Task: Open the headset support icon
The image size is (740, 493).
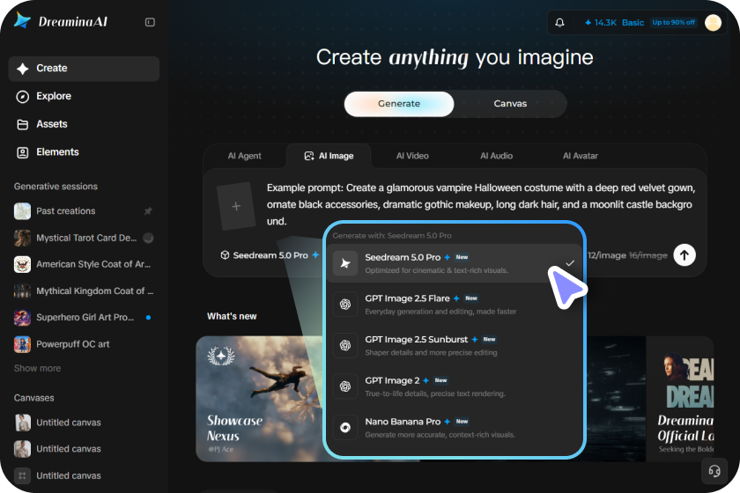Action: [x=714, y=470]
